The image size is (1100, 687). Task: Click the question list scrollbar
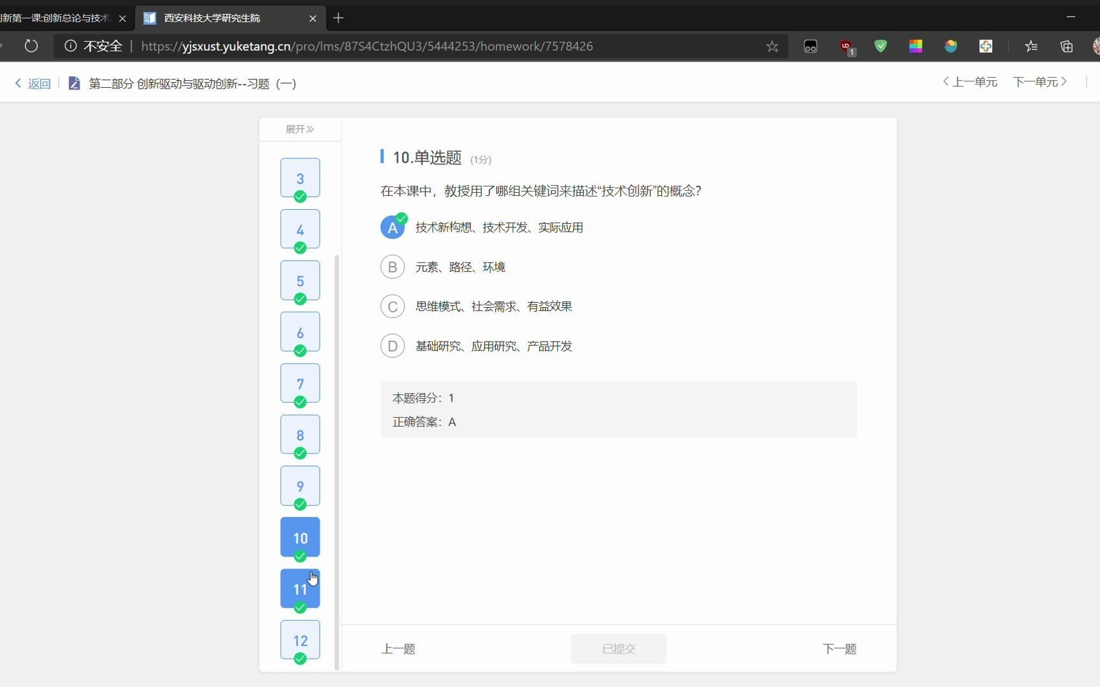(x=337, y=462)
